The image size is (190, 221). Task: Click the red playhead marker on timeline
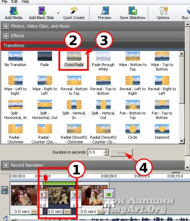(46, 178)
